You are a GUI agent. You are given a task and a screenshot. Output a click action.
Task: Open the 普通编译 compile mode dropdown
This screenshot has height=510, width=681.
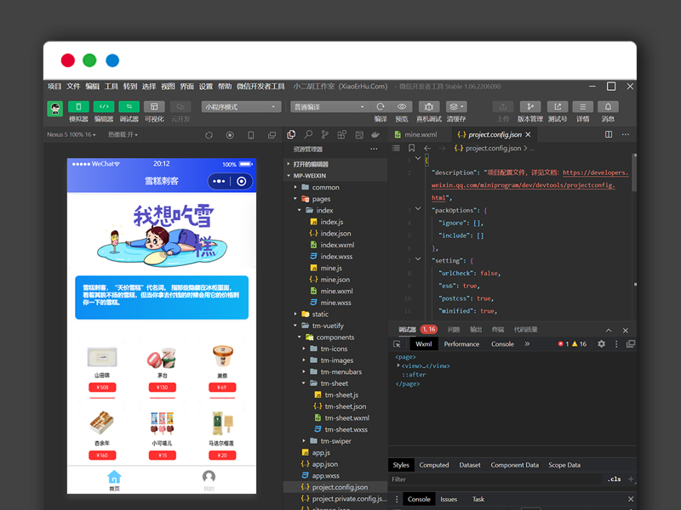(x=327, y=107)
